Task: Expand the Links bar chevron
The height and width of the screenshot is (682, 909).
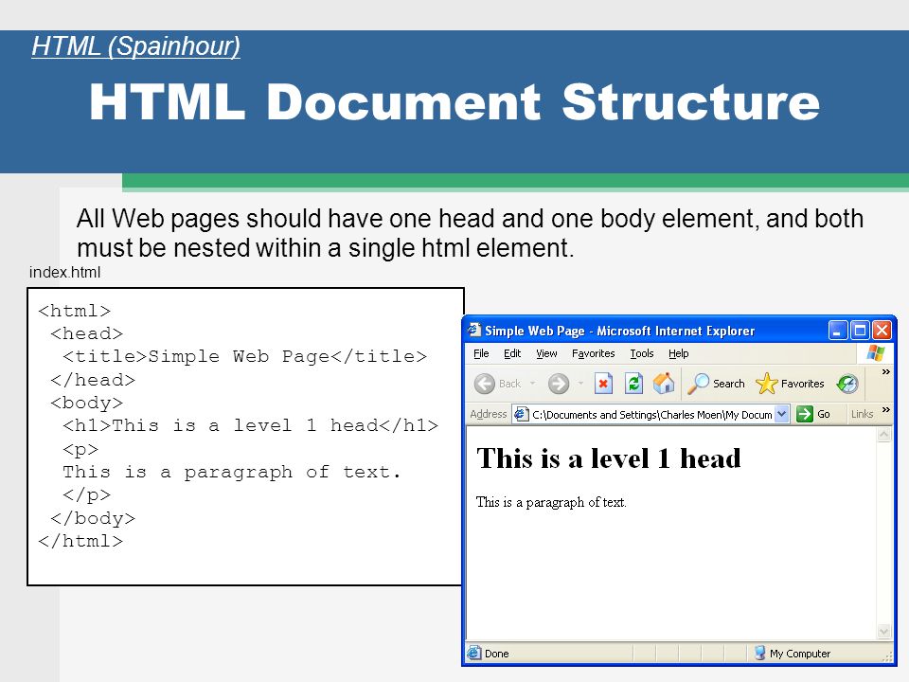Action: [886, 410]
